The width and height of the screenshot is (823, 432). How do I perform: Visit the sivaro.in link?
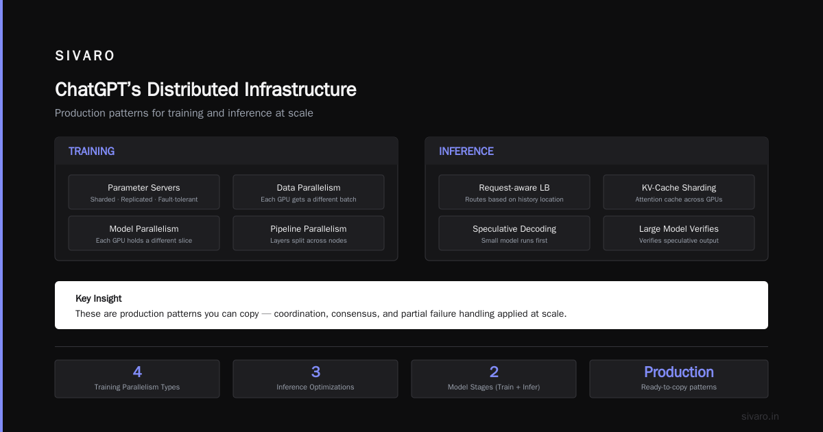[761, 416]
